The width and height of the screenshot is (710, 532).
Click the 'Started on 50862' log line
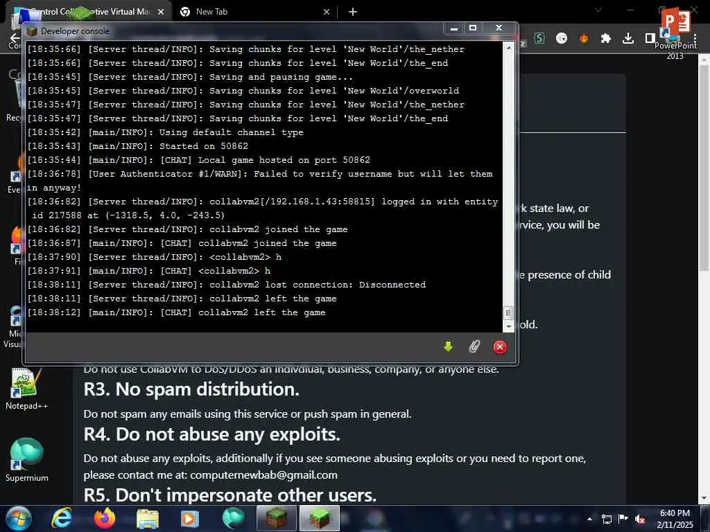138,146
